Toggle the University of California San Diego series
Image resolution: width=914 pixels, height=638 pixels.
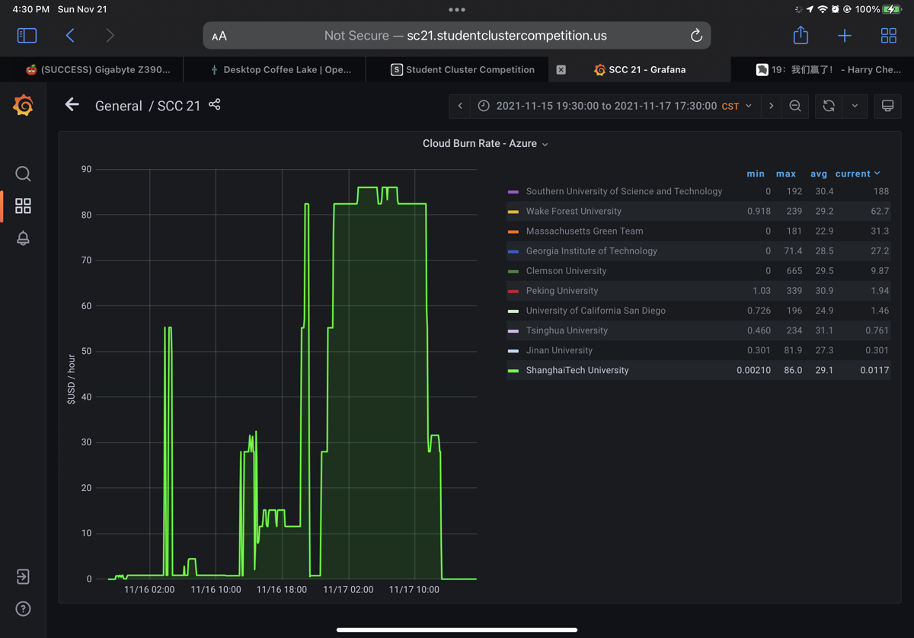pos(596,311)
